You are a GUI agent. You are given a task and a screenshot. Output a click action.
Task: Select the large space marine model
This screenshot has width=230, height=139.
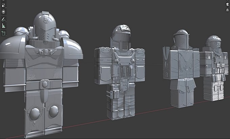point(41,74)
